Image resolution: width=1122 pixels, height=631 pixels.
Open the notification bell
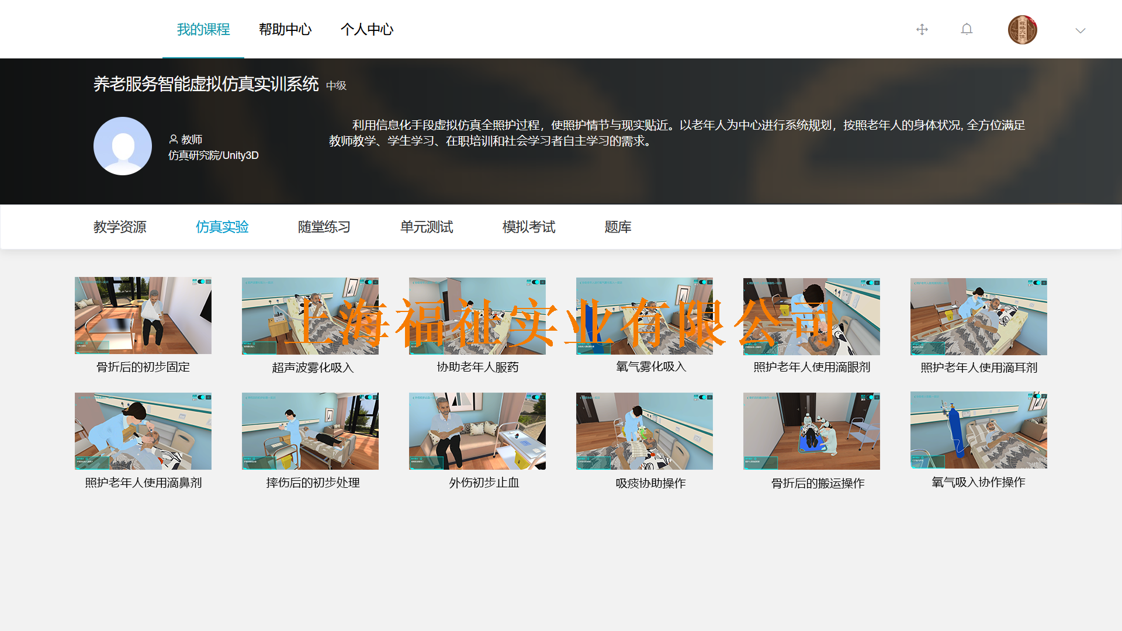point(967,29)
